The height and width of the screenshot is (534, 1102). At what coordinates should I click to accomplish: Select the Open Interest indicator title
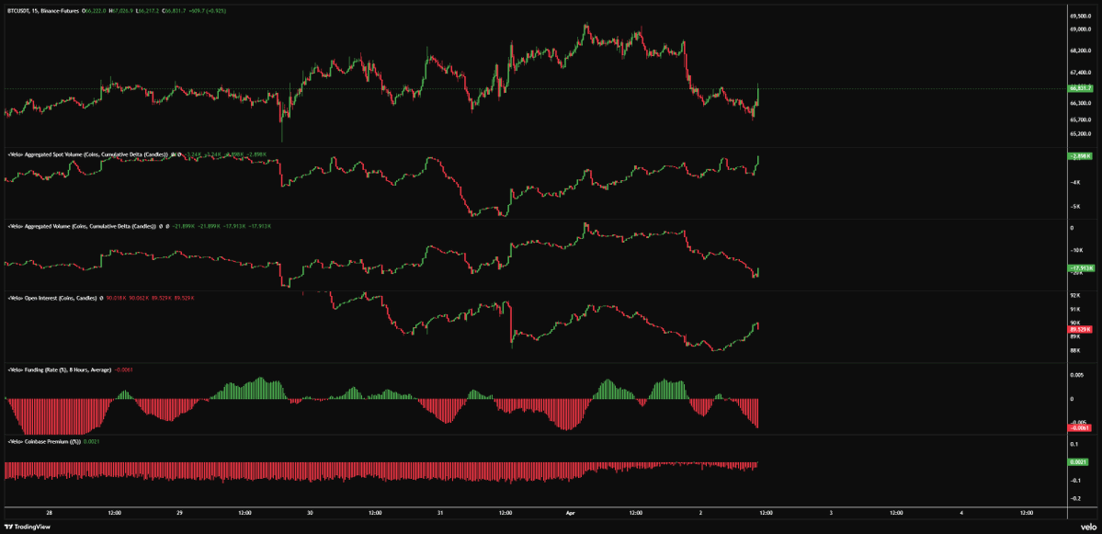pos(52,299)
